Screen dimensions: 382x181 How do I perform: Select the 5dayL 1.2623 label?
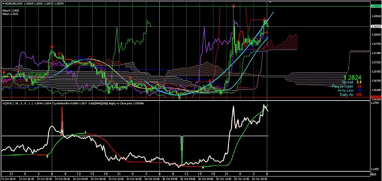coord(10,14)
